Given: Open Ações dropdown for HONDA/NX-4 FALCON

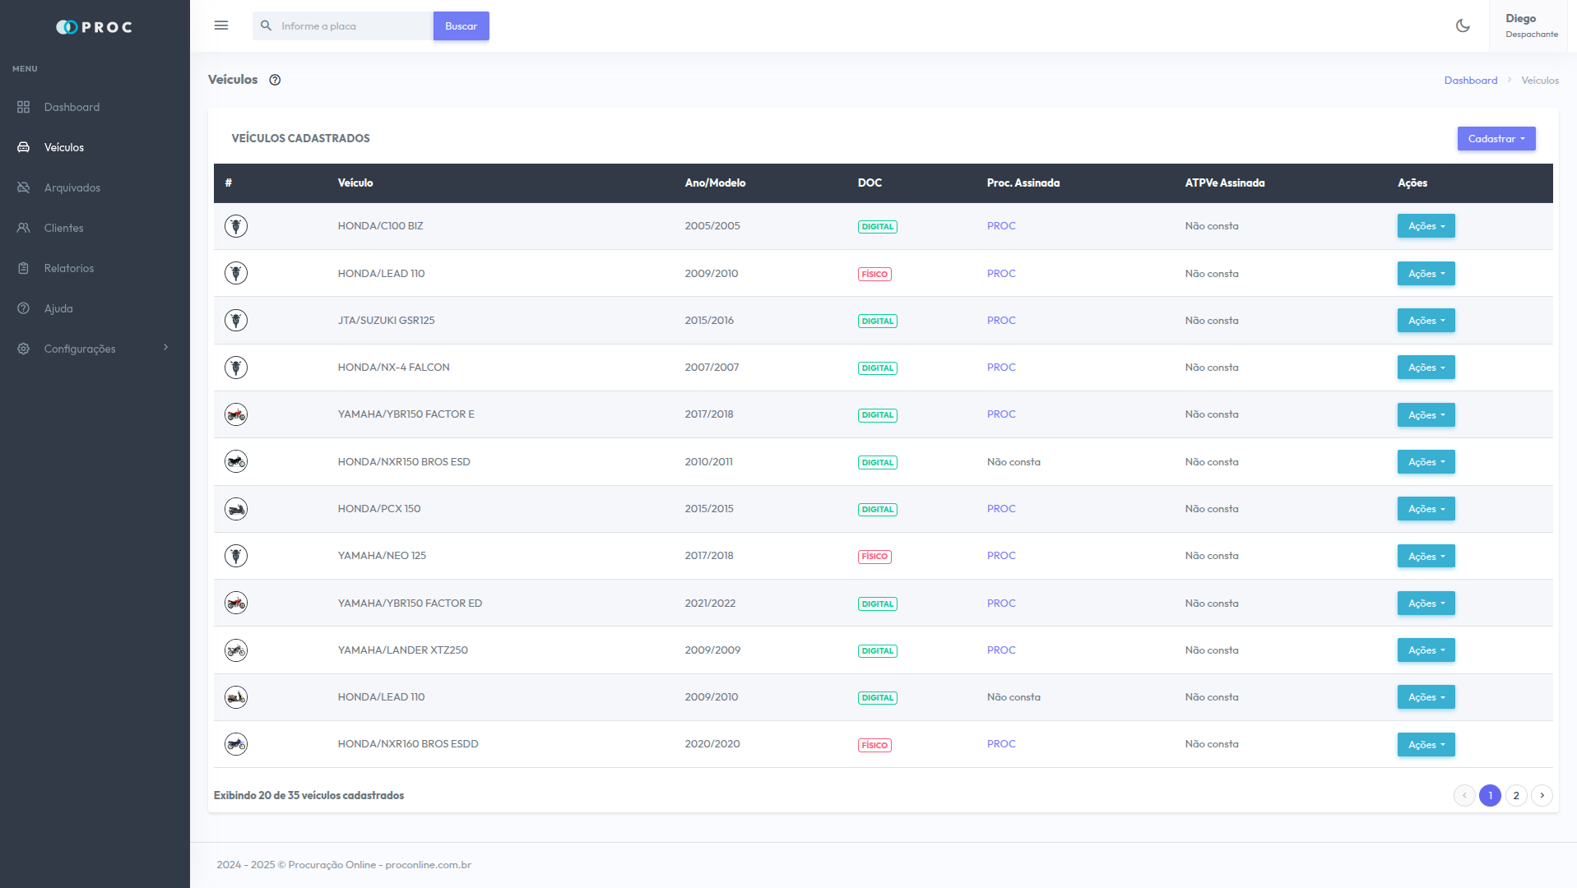Looking at the screenshot, I should pyautogui.click(x=1426, y=368).
